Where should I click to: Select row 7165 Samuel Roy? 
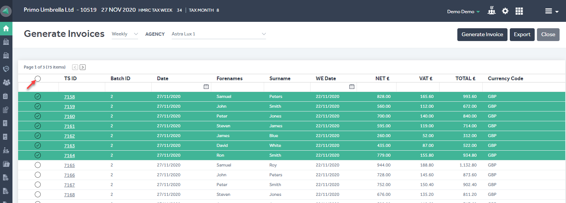coord(38,165)
